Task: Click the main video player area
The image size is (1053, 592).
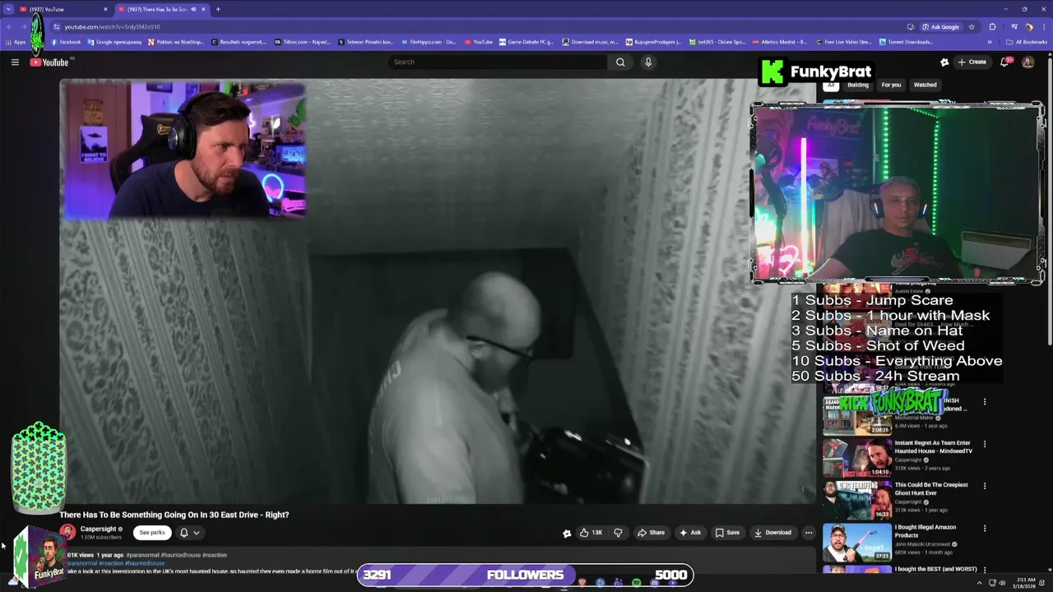Action: coord(438,291)
